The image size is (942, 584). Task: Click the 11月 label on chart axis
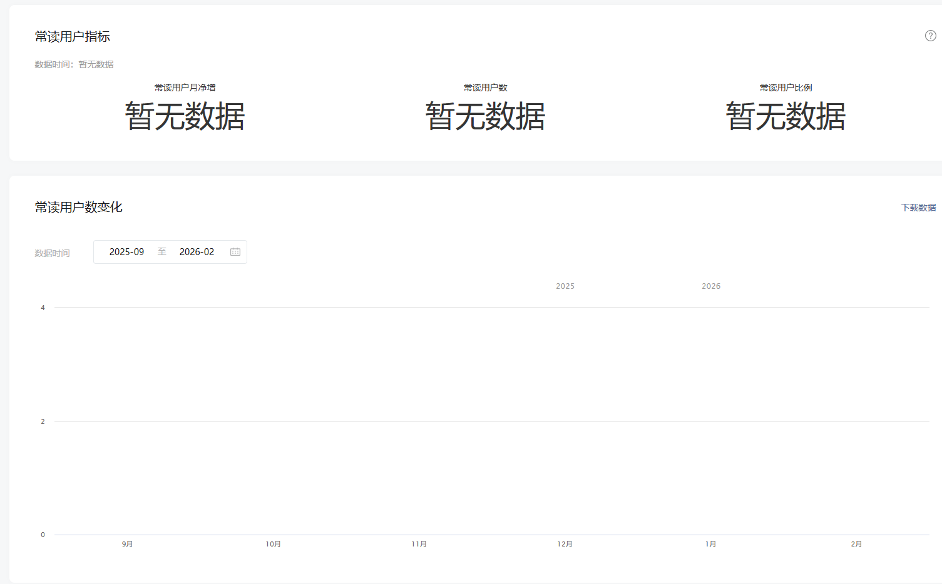pyautogui.click(x=419, y=545)
